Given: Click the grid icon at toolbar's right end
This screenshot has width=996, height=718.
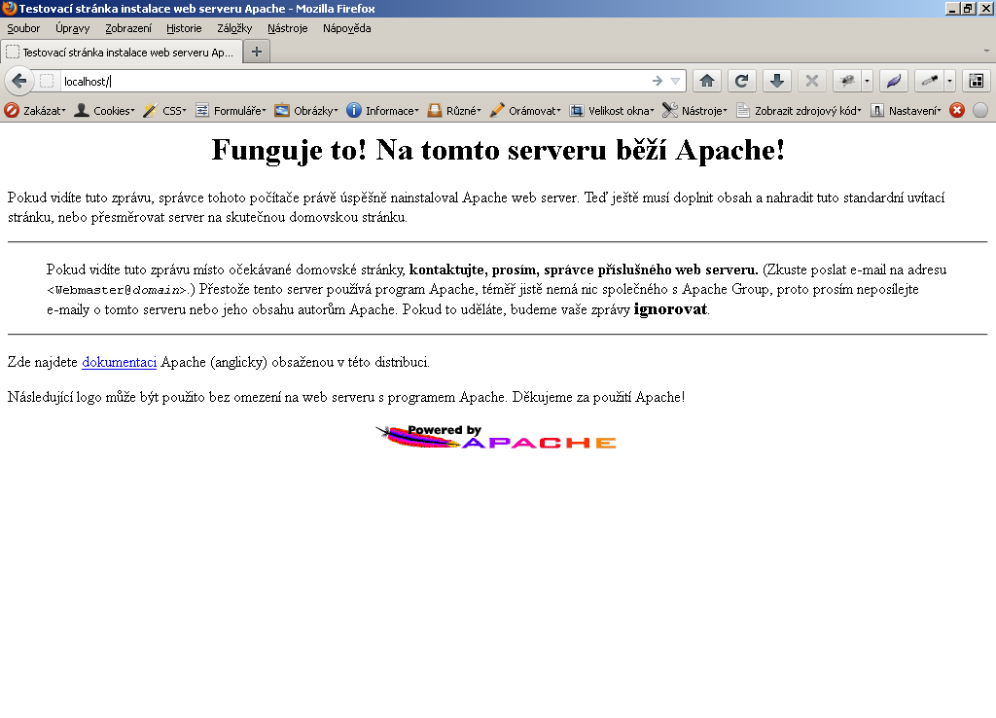Looking at the screenshot, I should [976, 81].
